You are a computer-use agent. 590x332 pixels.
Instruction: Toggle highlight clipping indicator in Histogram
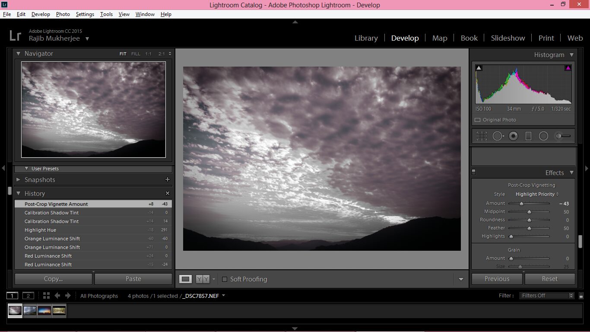568,68
